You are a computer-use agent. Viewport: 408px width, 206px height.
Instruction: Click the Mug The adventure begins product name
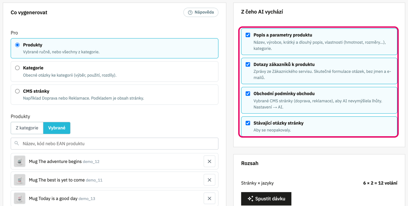tap(55, 162)
